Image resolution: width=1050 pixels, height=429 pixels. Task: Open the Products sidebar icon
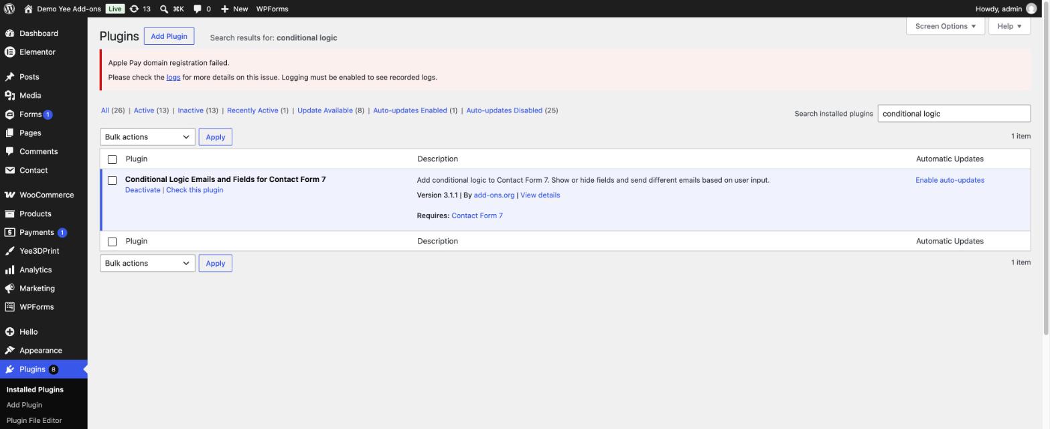pyautogui.click(x=9, y=214)
